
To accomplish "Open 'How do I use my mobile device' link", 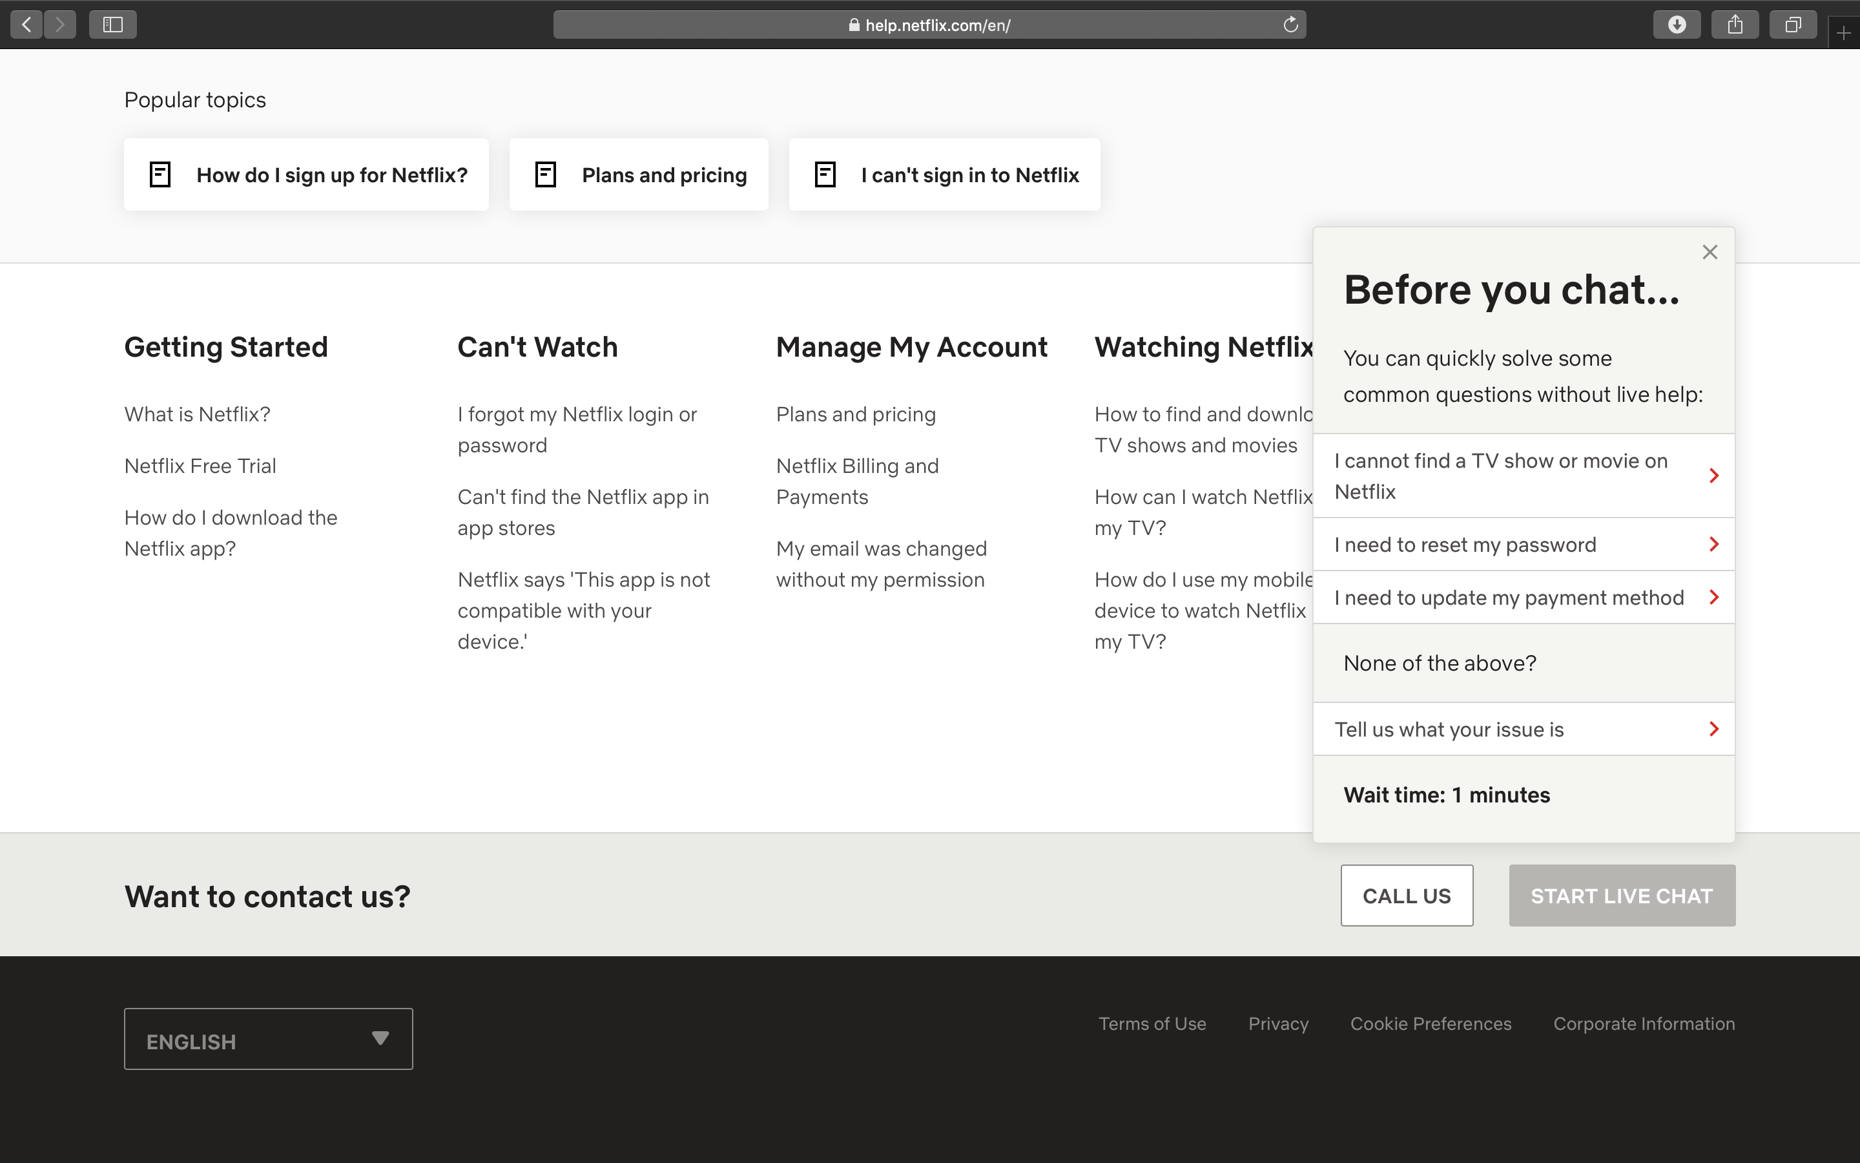I will coord(1204,611).
